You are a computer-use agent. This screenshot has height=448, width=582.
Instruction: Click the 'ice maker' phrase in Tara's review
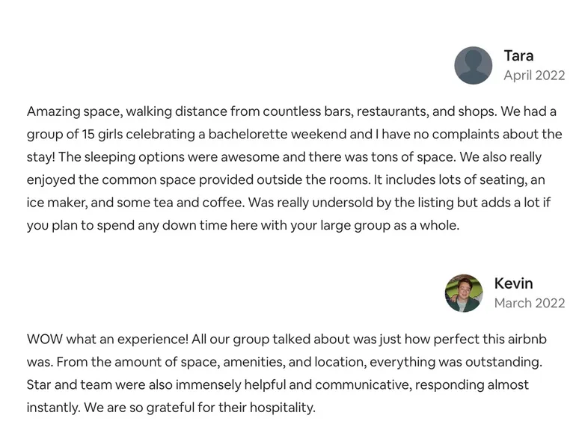coord(56,202)
